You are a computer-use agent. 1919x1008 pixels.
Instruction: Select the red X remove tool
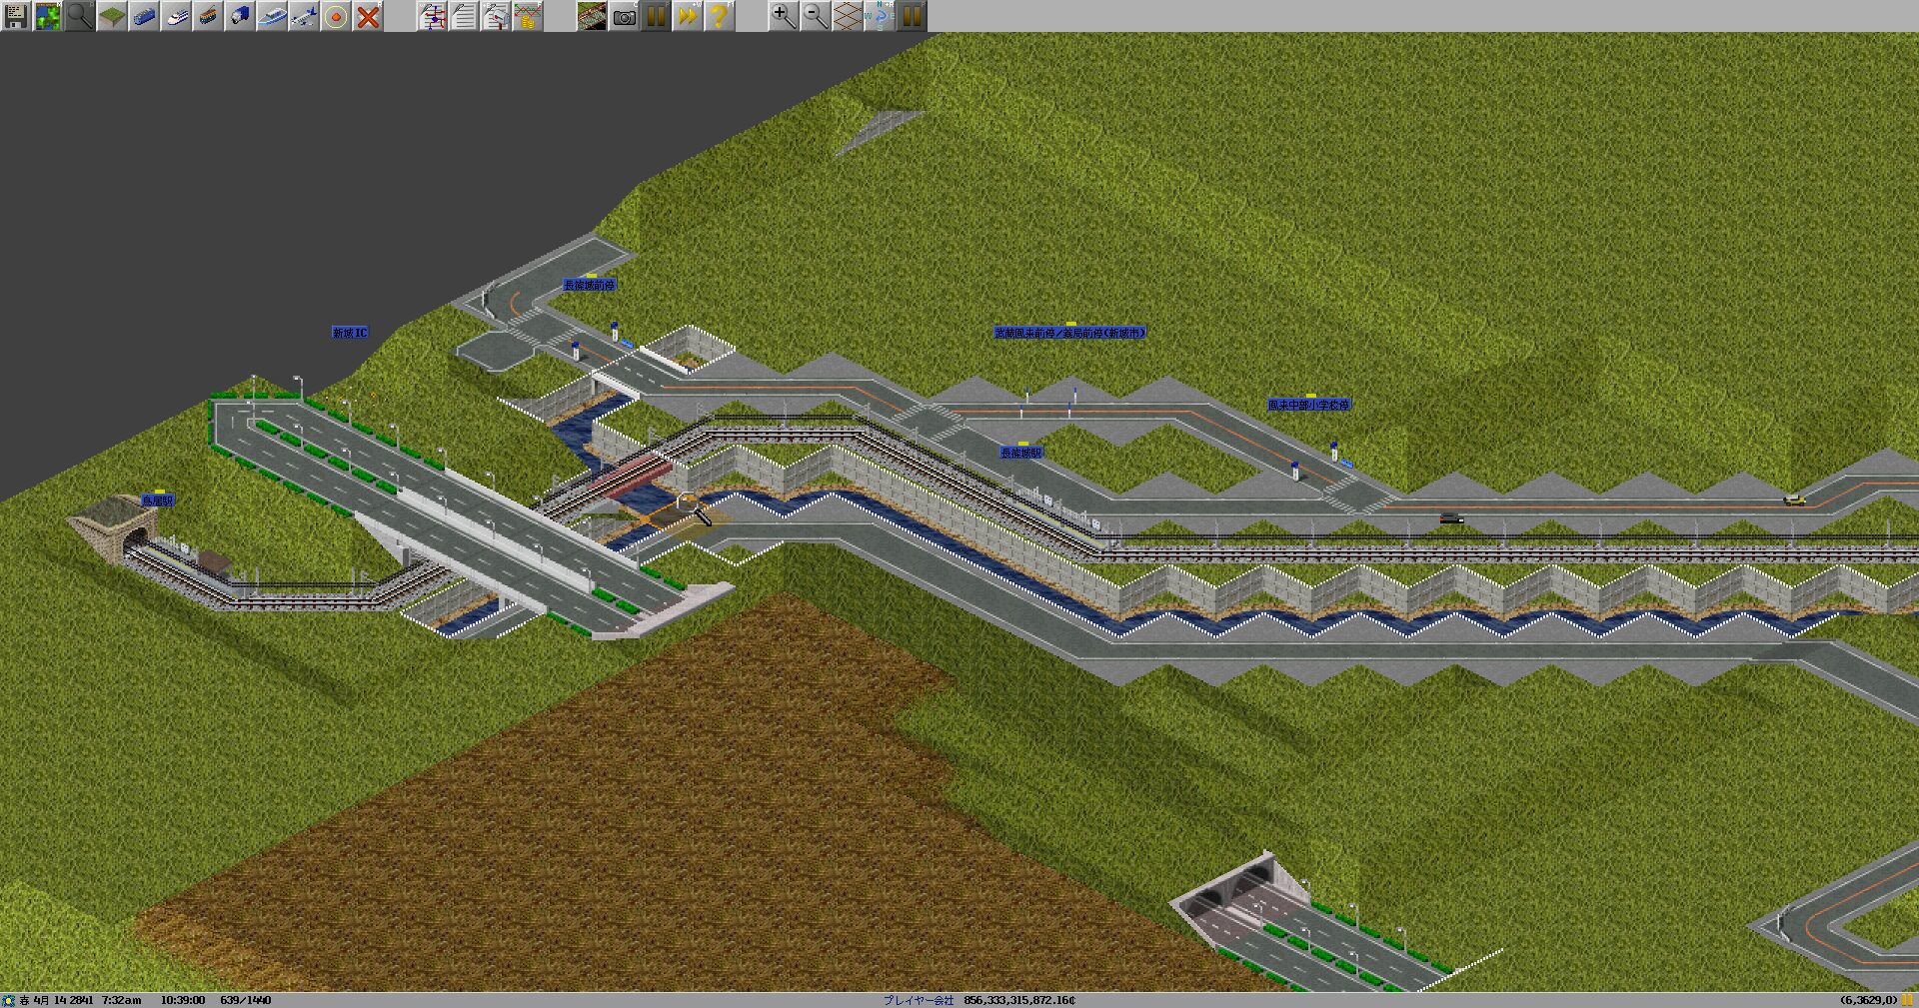368,16
